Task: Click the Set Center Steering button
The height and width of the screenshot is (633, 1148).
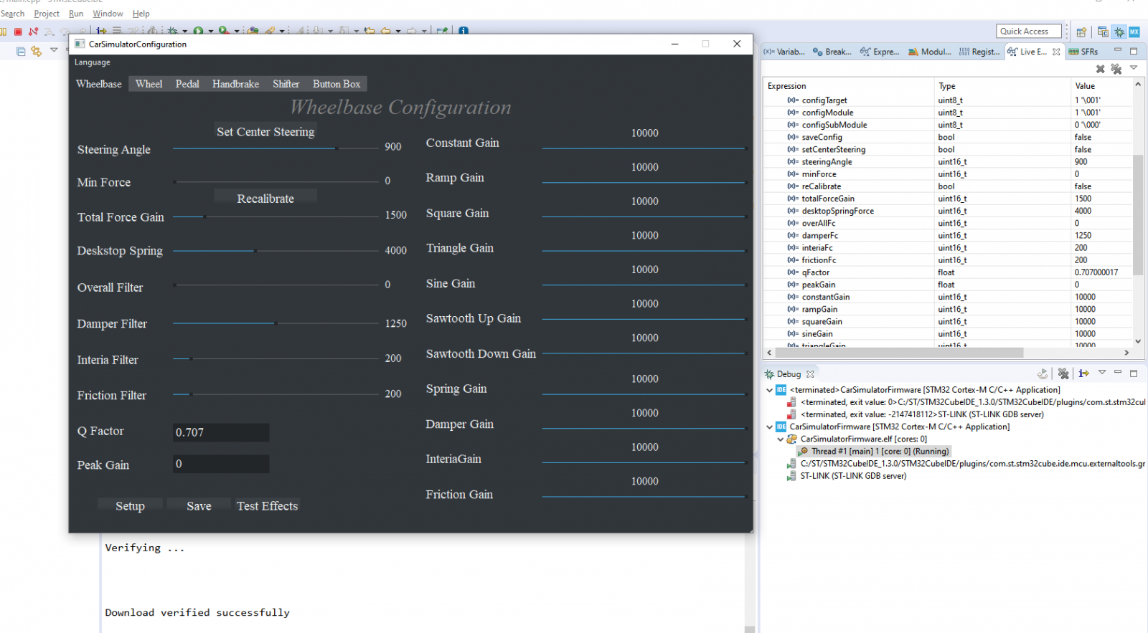Action: (x=265, y=132)
